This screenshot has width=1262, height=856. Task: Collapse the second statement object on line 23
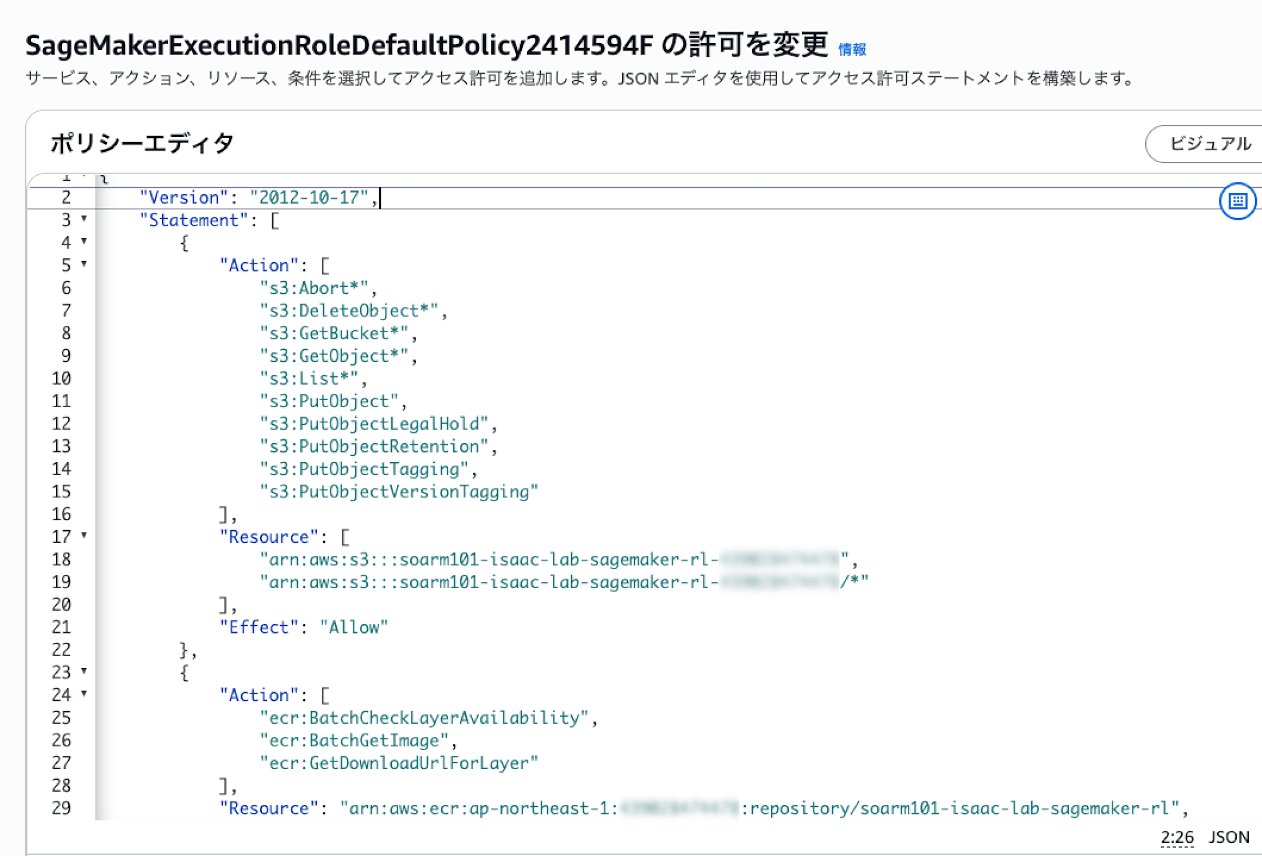(x=84, y=671)
